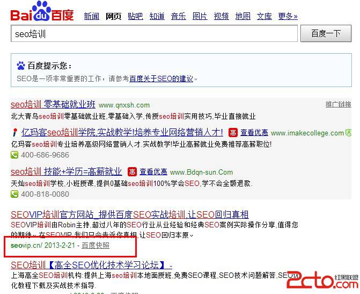Image resolution: width=360 pixels, height=294 pixels.
Task: Open 亿玛客seo培训学院 result title
Action: [122, 133]
